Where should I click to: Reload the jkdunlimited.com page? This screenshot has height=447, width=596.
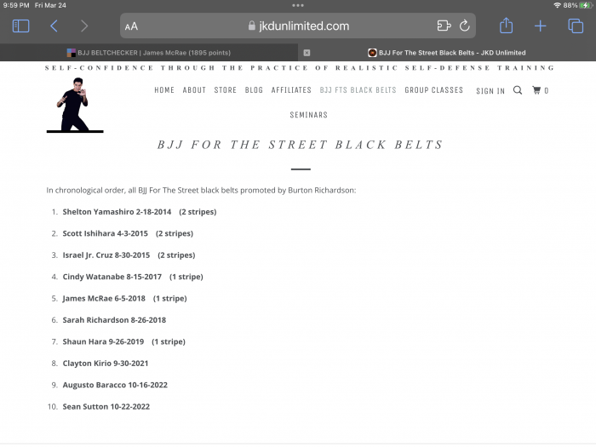465,26
